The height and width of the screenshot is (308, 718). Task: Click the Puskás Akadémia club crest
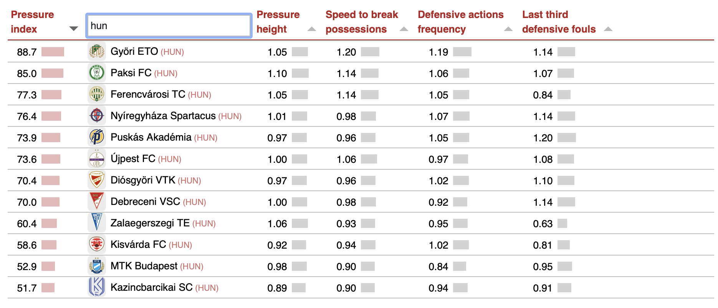pos(97,138)
